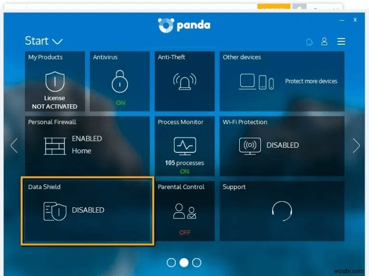Screen dimensions: 369x276
Task: Toggle Antivirus ON status
Action: point(121,103)
